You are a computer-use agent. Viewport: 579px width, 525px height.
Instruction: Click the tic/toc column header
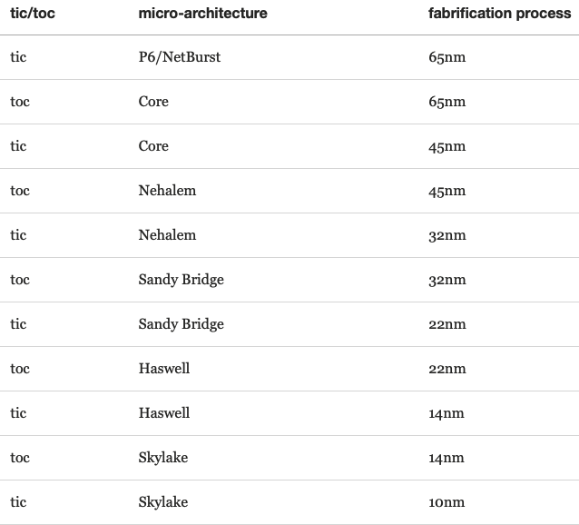pos(33,14)
